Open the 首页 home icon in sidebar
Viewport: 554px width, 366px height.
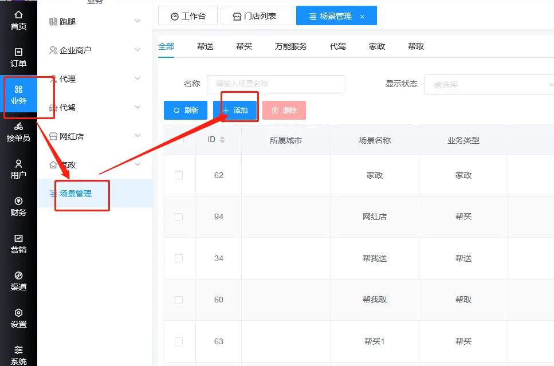point(18,21)
